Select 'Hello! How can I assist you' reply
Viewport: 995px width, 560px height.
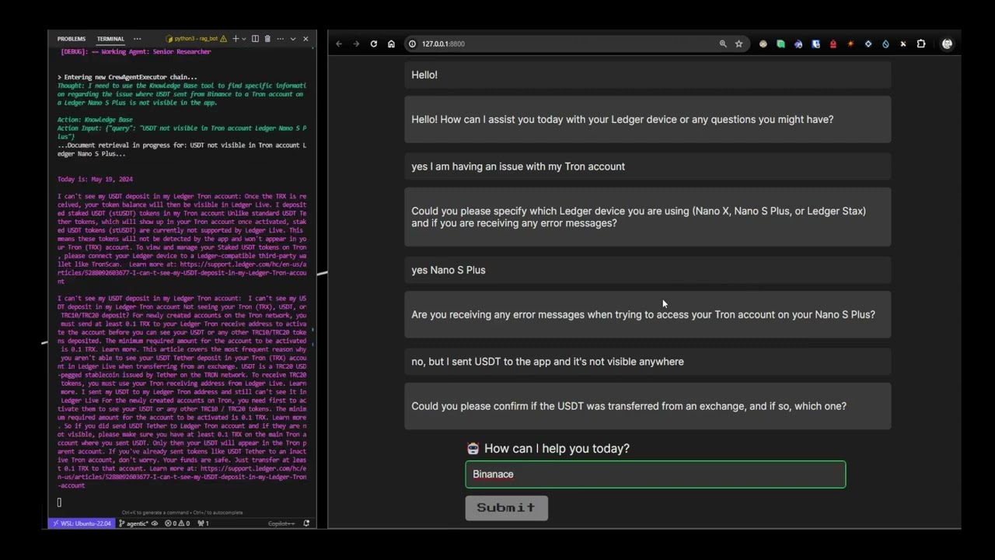[648, 120]
